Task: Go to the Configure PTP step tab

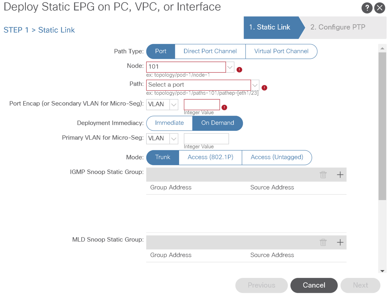Action: [338, 27]
